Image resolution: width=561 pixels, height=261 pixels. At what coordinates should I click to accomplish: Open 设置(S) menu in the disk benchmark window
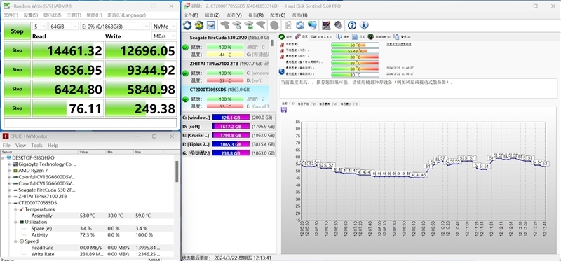tap(31, 15)
